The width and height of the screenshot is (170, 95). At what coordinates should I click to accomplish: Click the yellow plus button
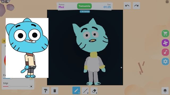click(x=4, y=41)
